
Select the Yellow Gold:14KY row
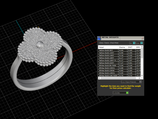[119, 55]
